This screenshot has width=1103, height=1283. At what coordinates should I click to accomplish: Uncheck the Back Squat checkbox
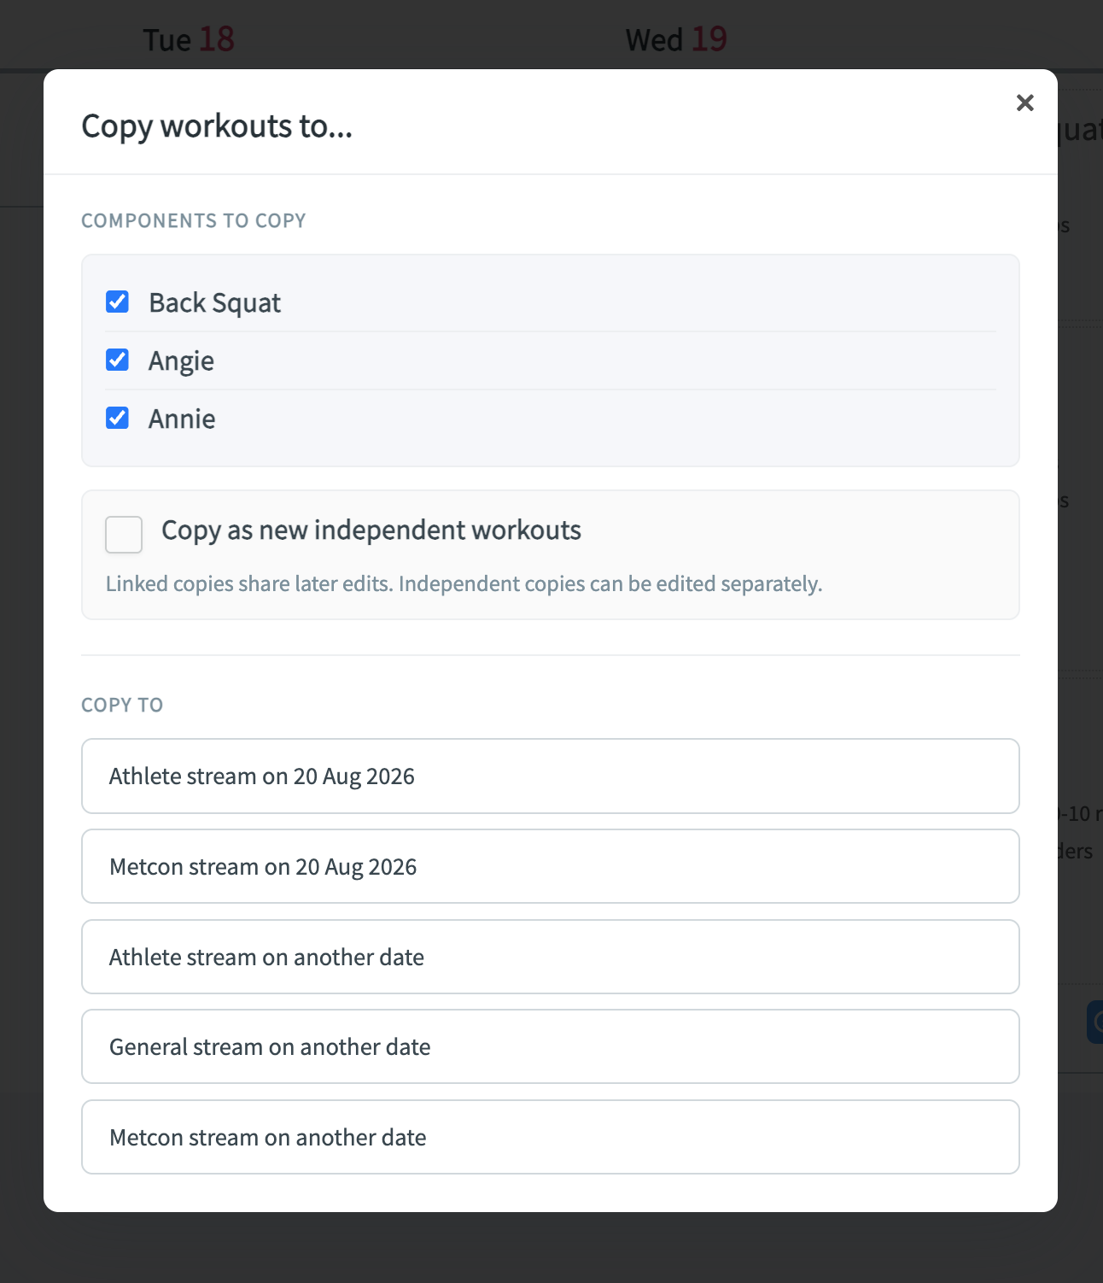click(117, 302)
